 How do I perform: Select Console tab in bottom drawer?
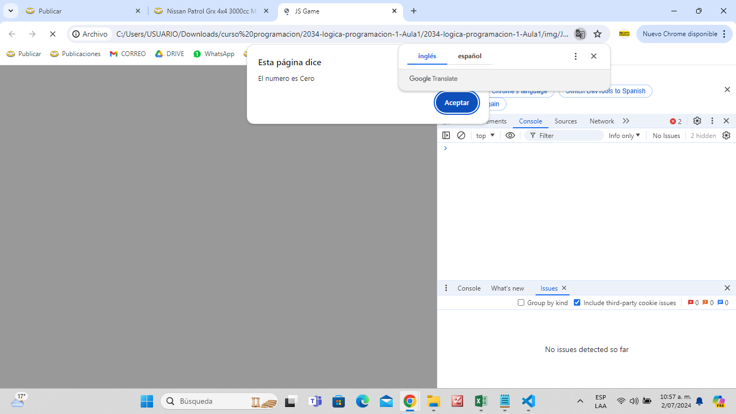point(469,288)
